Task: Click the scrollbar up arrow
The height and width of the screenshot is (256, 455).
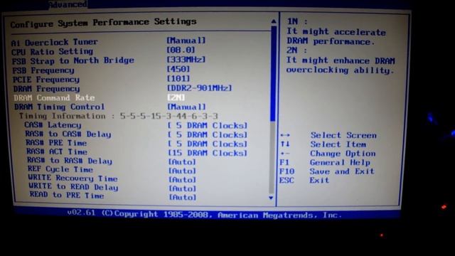Action: (273, 21)
